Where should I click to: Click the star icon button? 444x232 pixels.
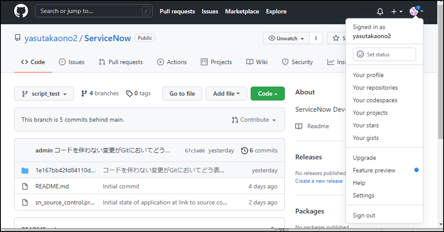click(x=336, y=38)
